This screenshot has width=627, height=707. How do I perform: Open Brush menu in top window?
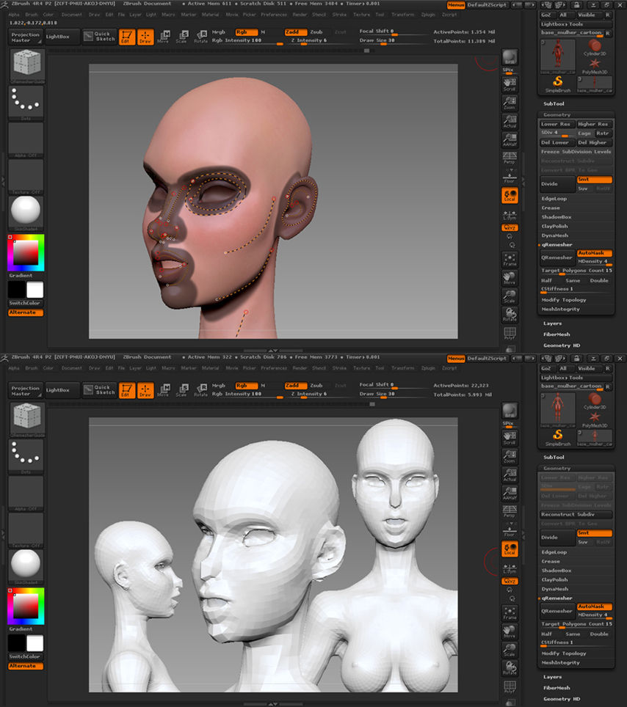(32, 15)
